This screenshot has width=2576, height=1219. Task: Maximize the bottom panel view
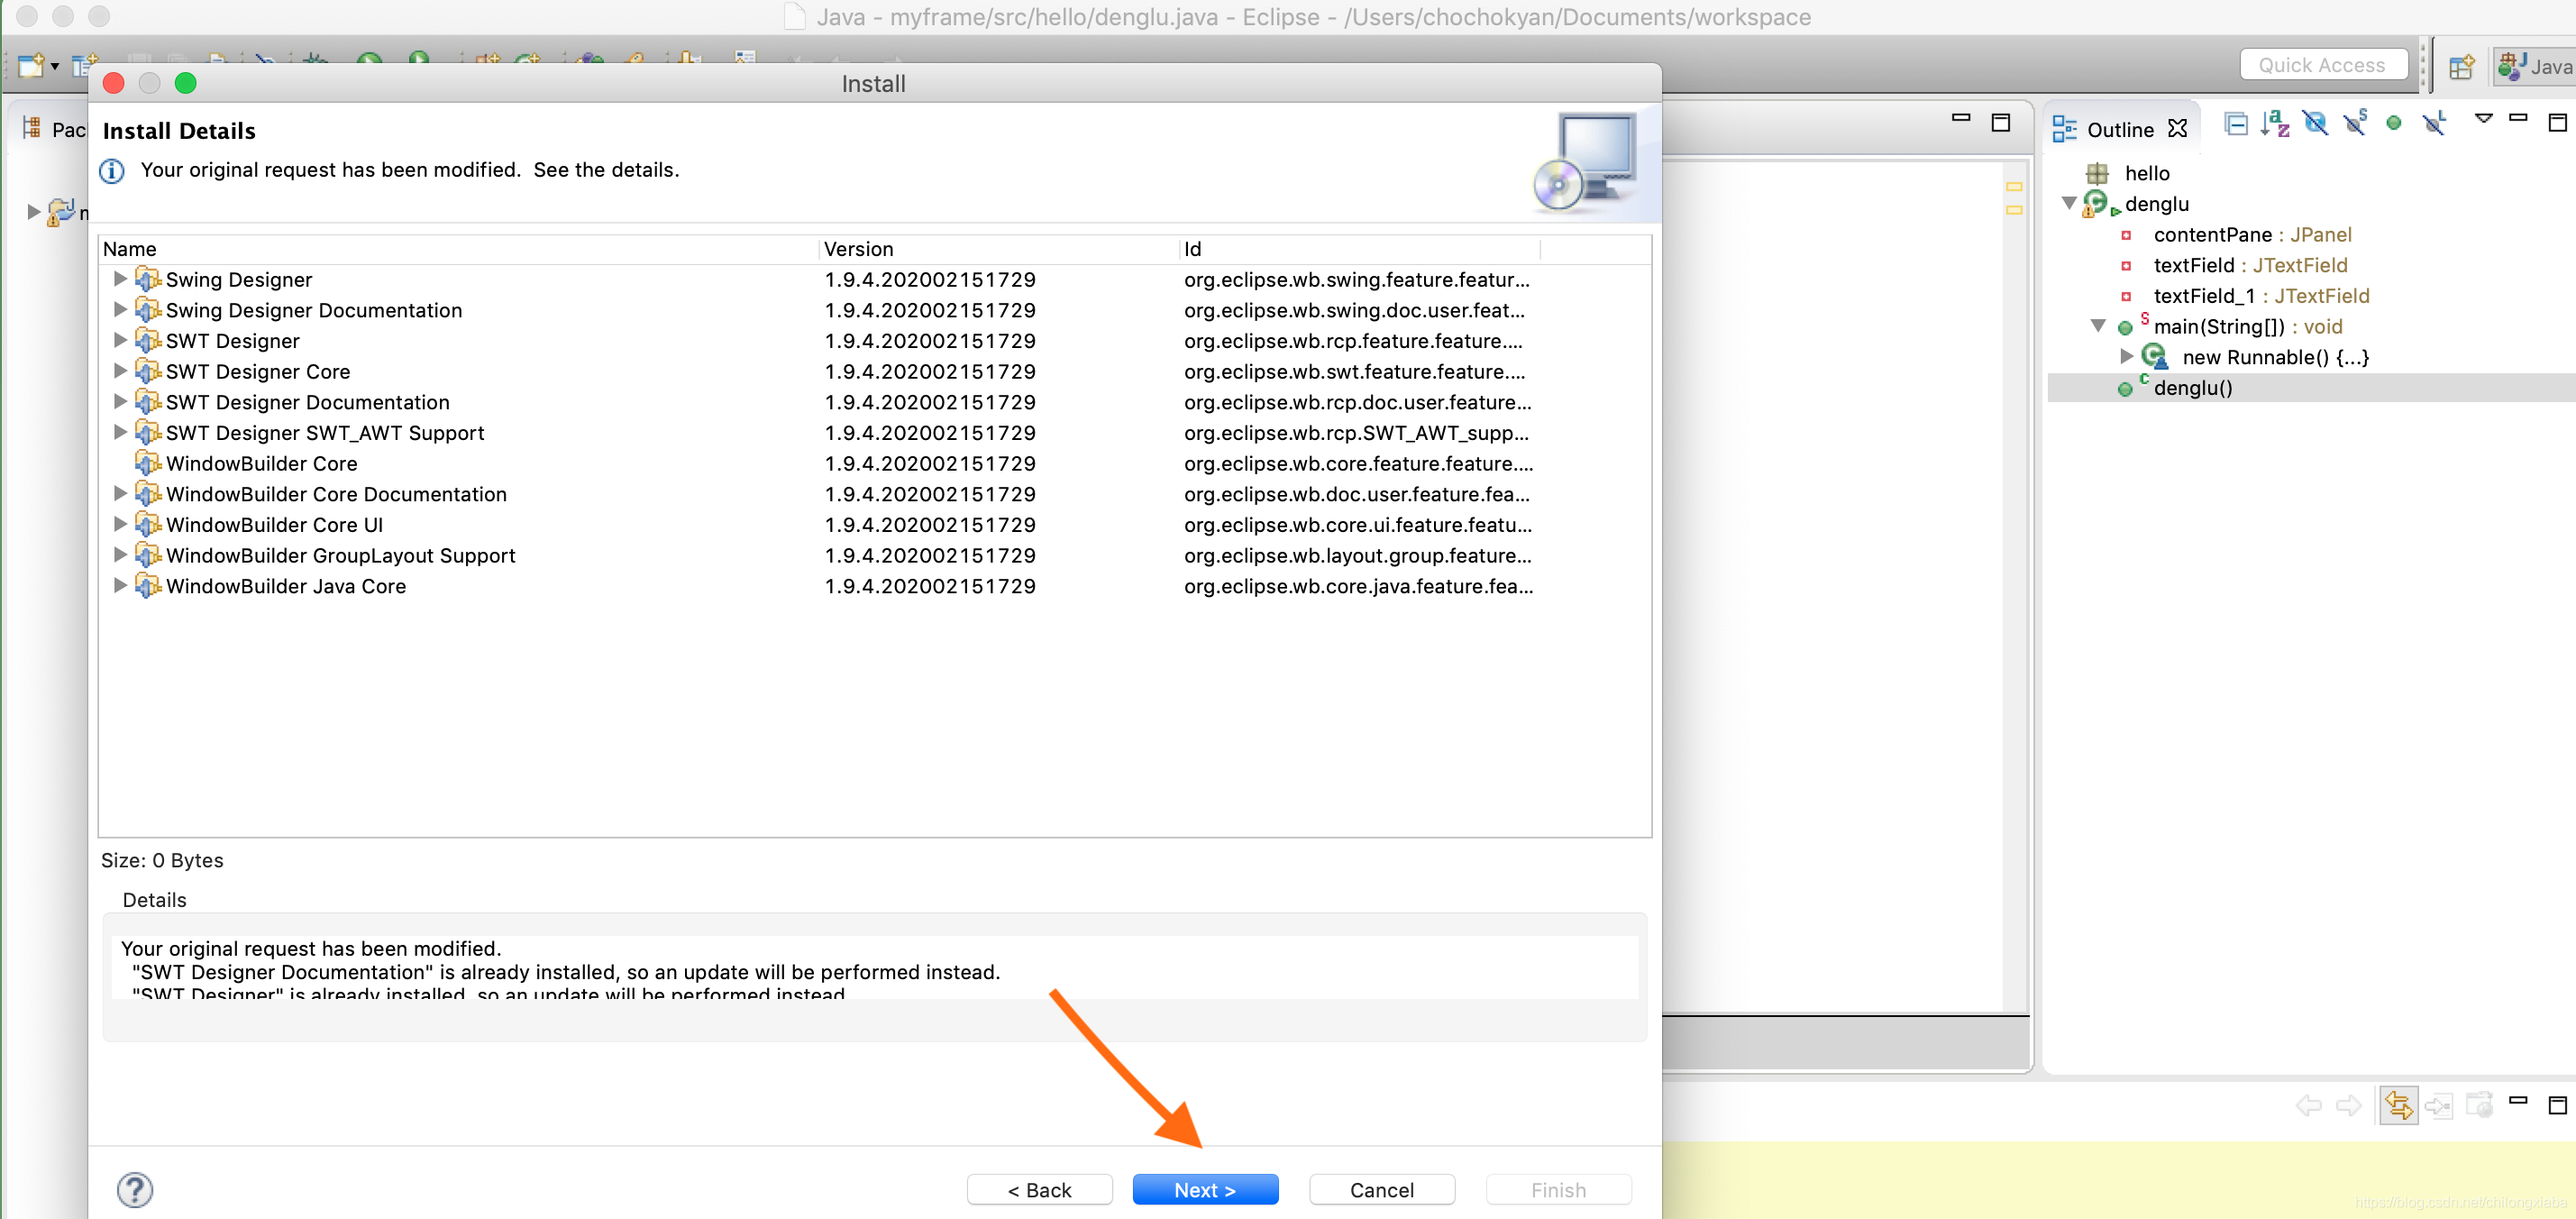[2557, 1105]
